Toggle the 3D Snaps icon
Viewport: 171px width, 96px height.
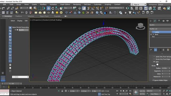click(x=89, y=8)
